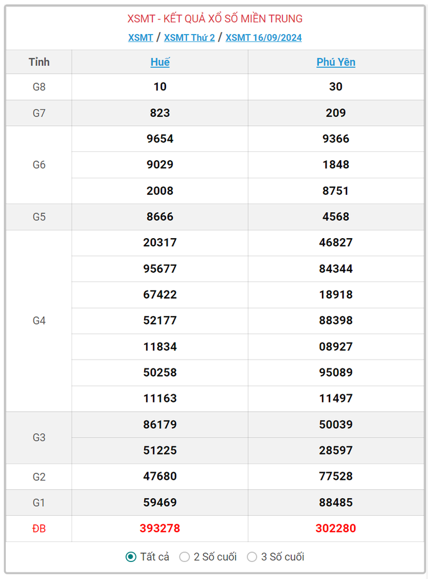Click the Phú Yên G2 number 77528
The height and width of the screenshot is (579, 428).
336,476
